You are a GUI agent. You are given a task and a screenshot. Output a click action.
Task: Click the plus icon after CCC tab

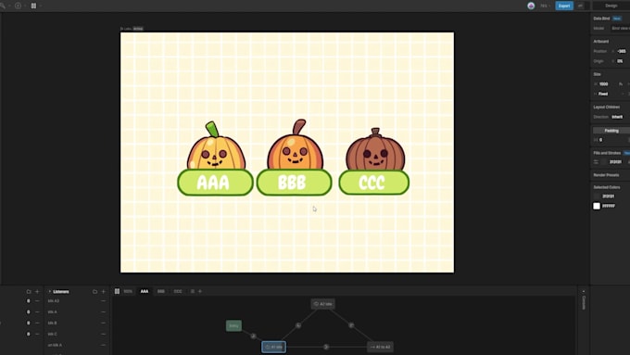(200, 291)
